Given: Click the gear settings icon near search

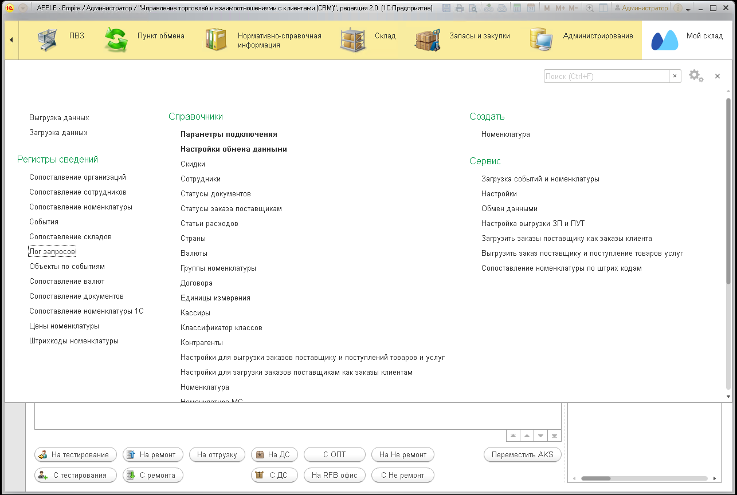Looking at the screenshot, I should pos(695,76).
